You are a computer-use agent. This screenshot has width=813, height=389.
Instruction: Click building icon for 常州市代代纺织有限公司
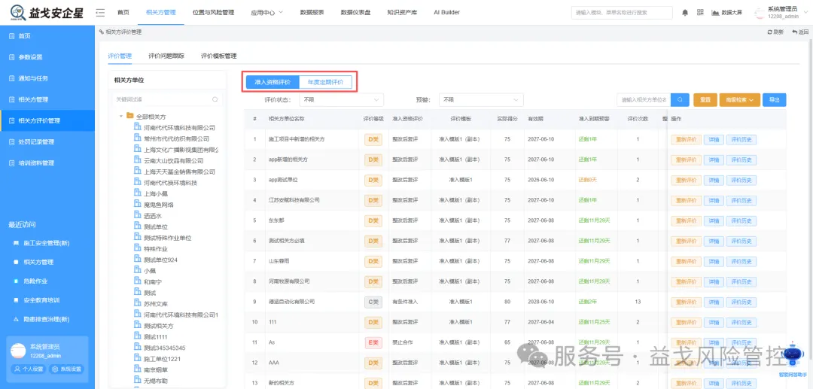click(138, 138)
